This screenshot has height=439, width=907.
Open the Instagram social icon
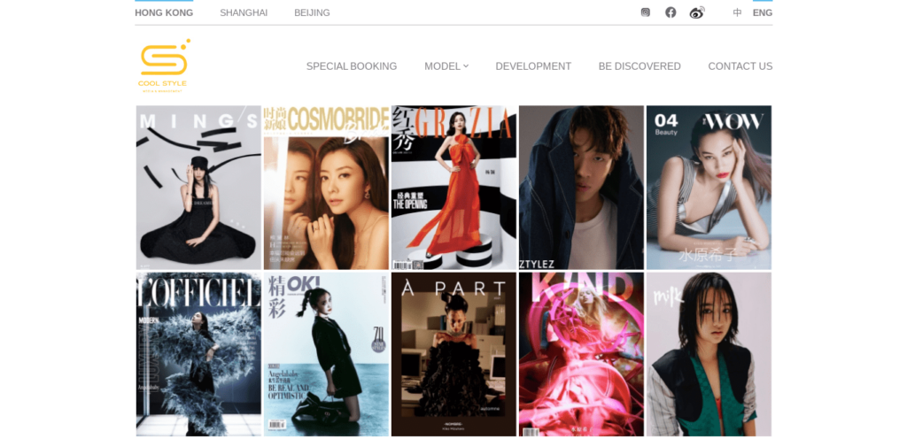click(x=645, y=12)
